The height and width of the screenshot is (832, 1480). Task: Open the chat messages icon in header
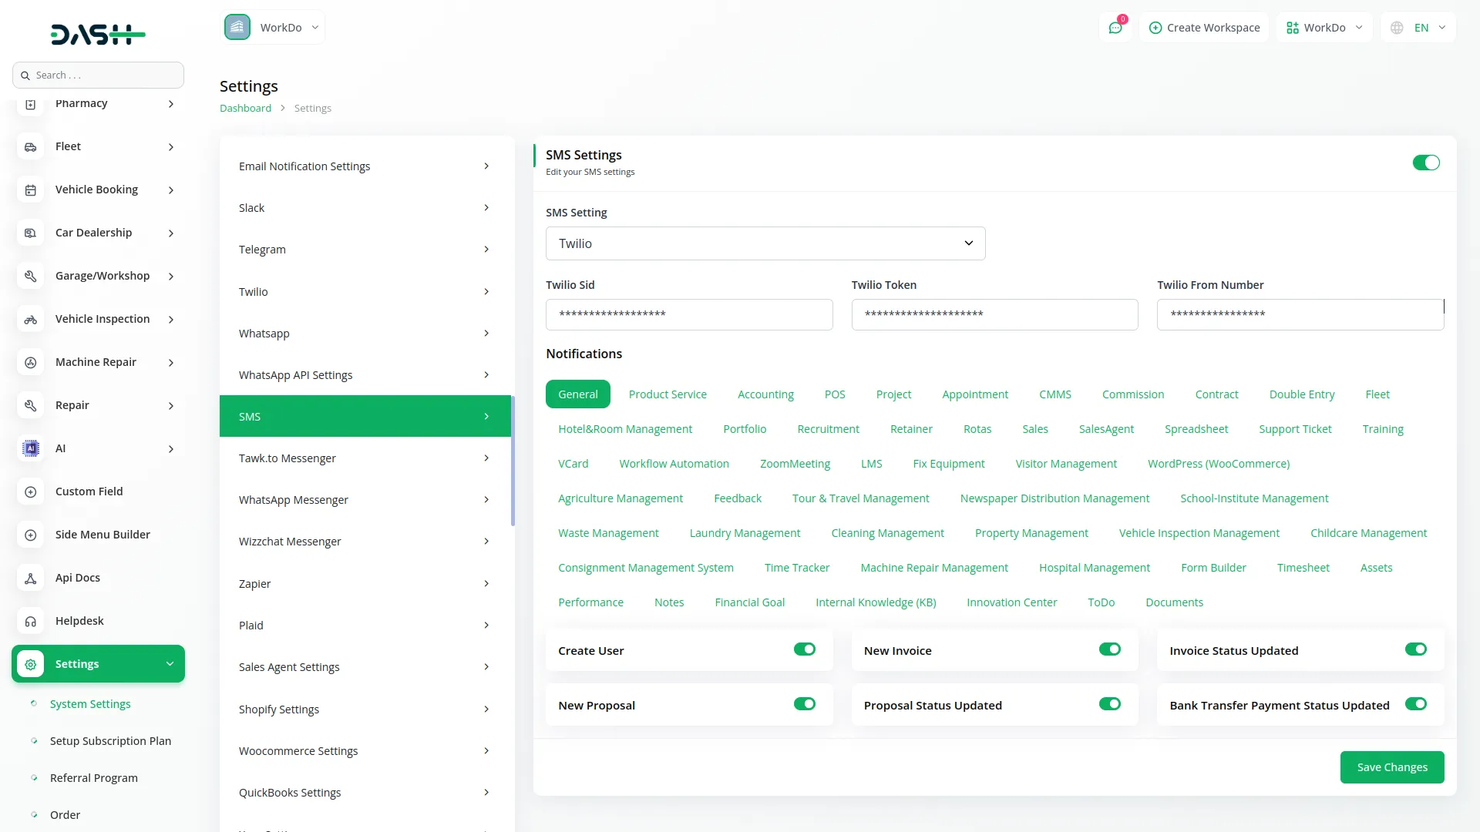(1115, 28)
